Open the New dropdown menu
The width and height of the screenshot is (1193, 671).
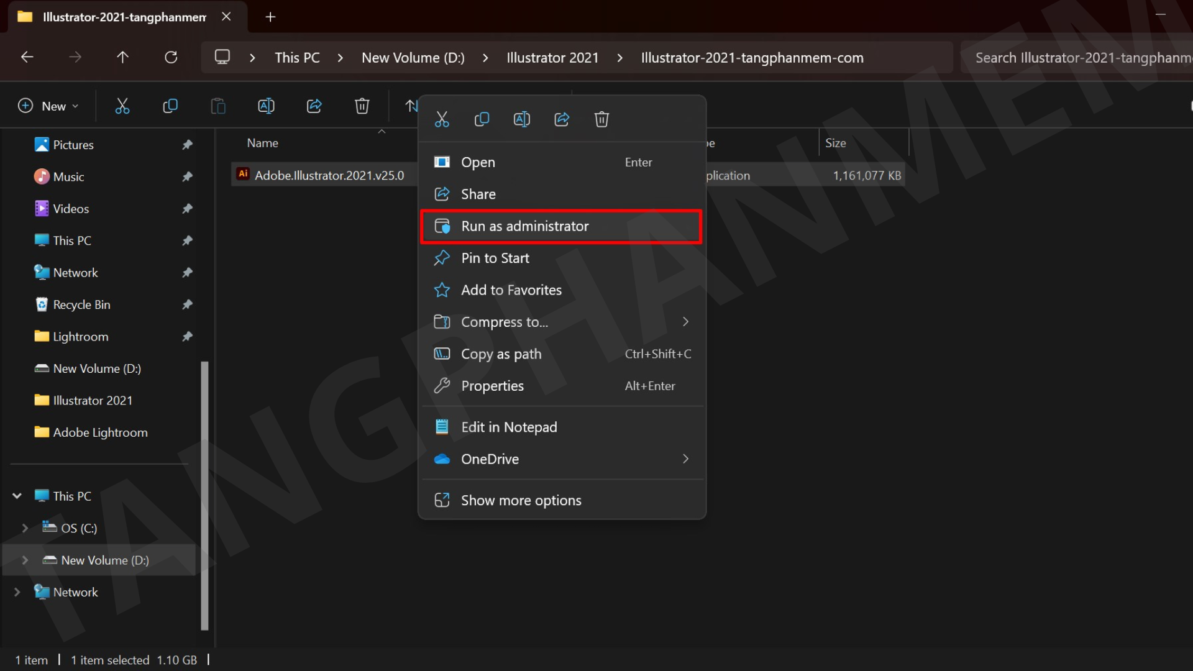coord(48,106)
